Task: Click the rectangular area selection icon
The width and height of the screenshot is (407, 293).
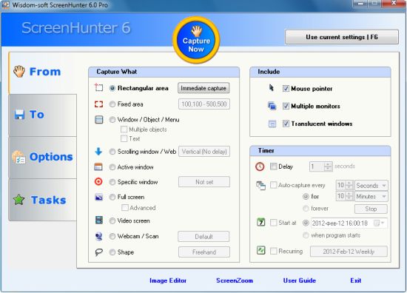Action: pyautogui.click(x=98, y=87)
